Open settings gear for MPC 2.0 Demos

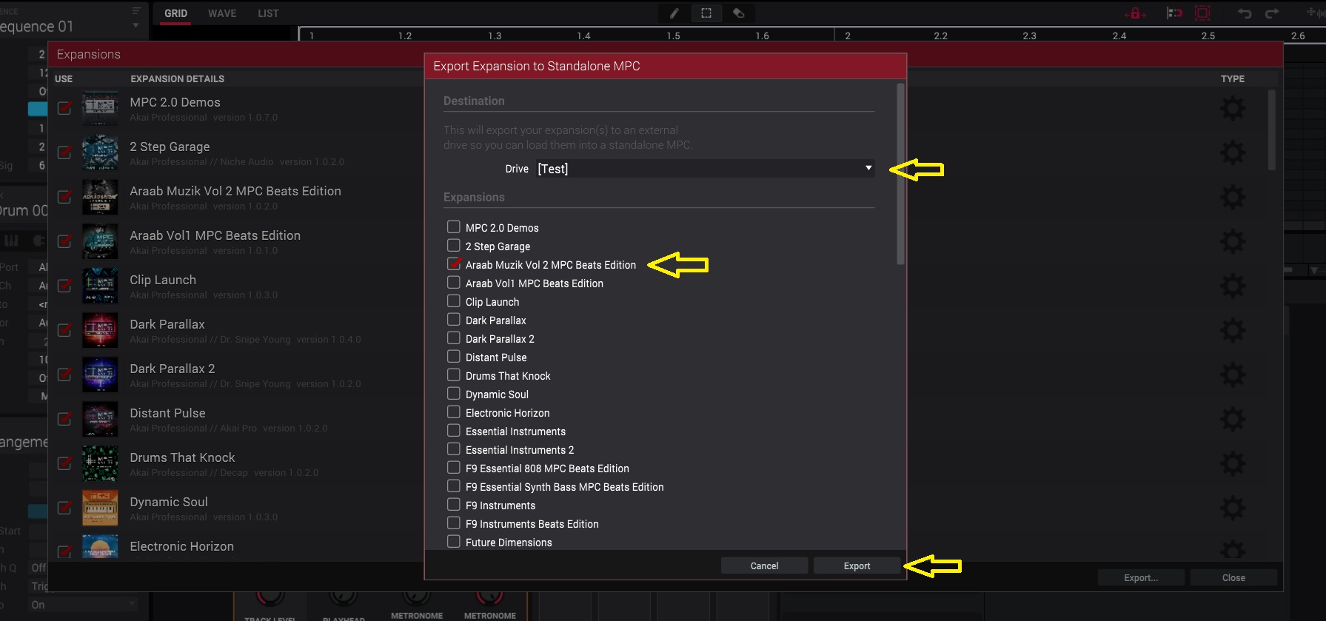coord(1233,109)
